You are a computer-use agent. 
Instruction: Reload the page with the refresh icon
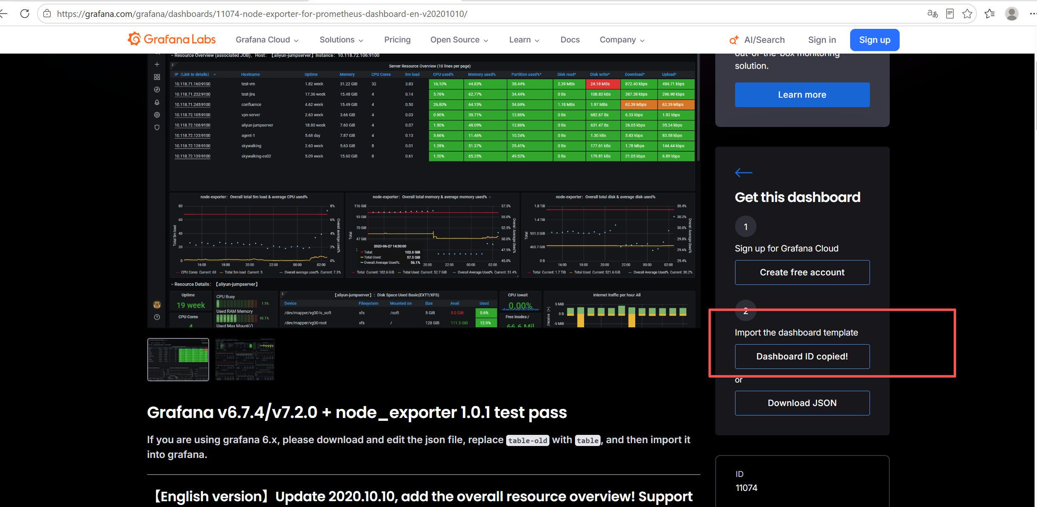pos(25,14)
